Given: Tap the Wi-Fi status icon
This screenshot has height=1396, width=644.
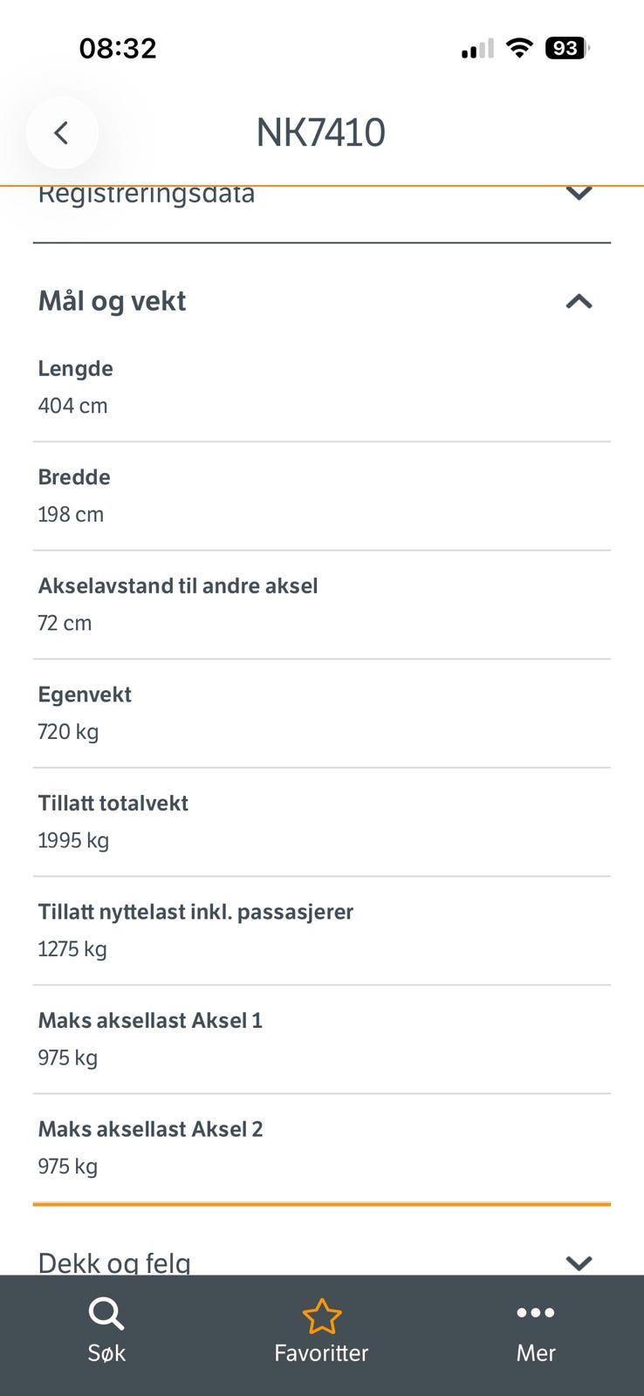Looking at the screenshot, I should (x=519, y=48).
